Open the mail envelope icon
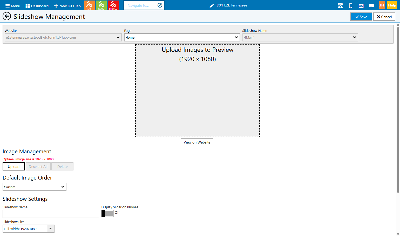Screen dimensions: 400x236 361,6
